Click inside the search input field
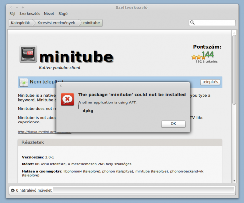The height and width of the screenshot is (203, 244). pos(212,23)
